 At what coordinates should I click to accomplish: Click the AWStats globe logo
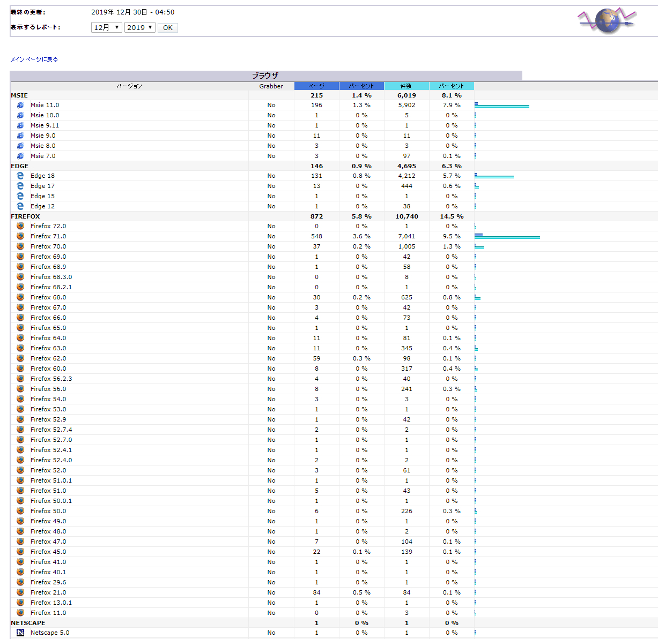(607, 20)
